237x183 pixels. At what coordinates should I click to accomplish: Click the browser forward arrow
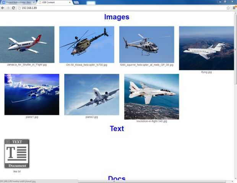pos(8,8)
